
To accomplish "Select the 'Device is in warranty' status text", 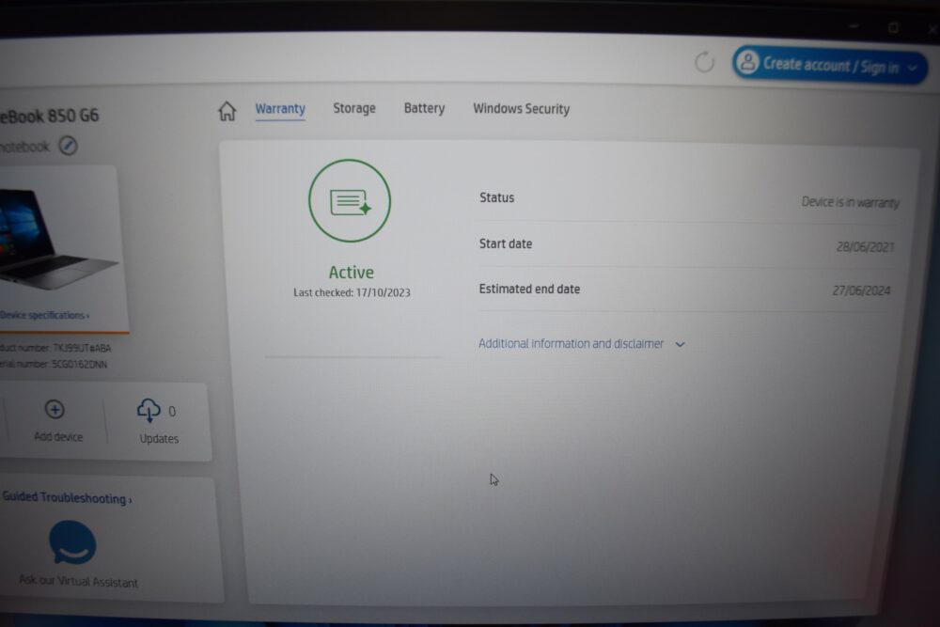I will [850, 203].
